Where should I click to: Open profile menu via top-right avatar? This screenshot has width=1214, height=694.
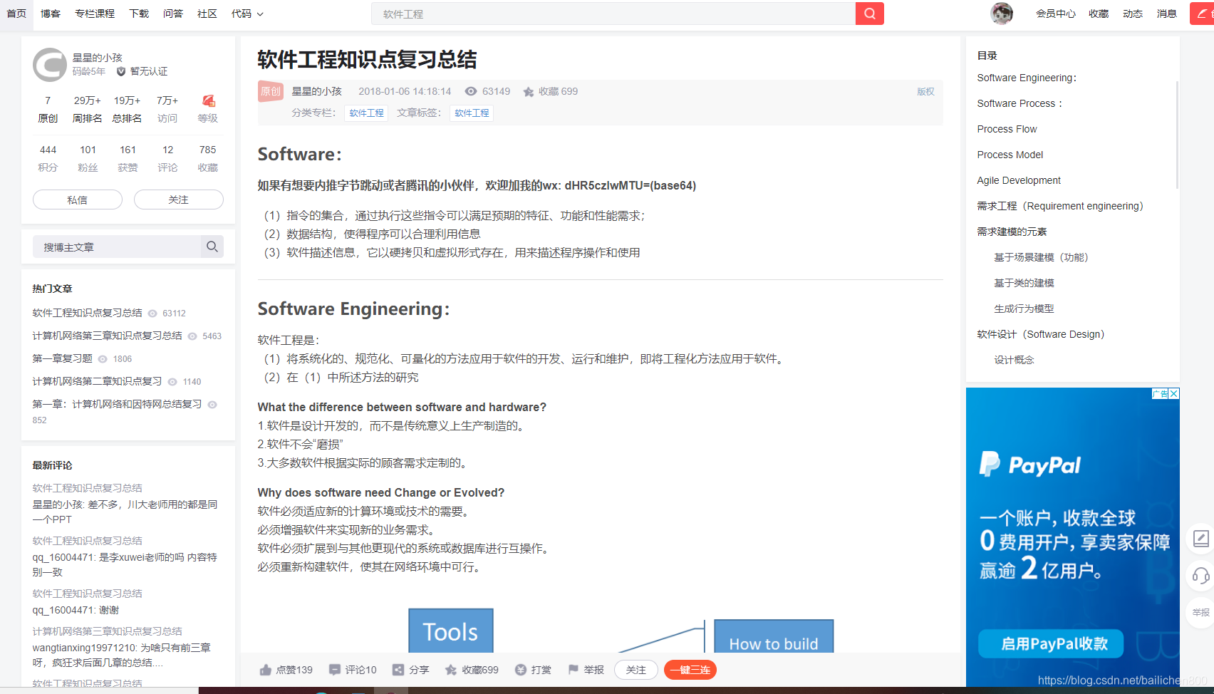pyautogui.click(x=1002, y=14)
